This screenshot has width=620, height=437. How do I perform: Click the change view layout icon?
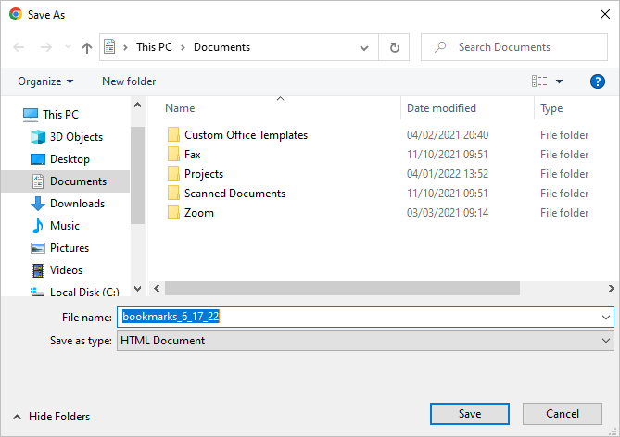540,81
